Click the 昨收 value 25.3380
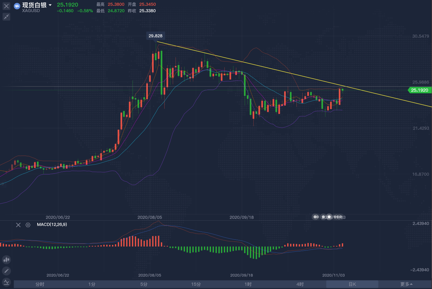 pos(148,11)
